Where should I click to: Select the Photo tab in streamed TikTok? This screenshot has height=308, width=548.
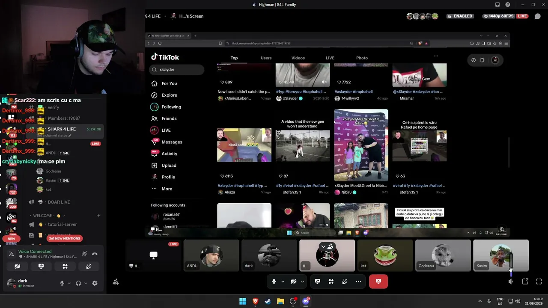[x=362, y=58]
